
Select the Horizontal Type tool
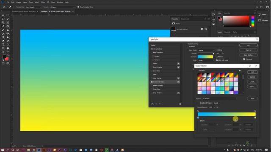point(3,45)
